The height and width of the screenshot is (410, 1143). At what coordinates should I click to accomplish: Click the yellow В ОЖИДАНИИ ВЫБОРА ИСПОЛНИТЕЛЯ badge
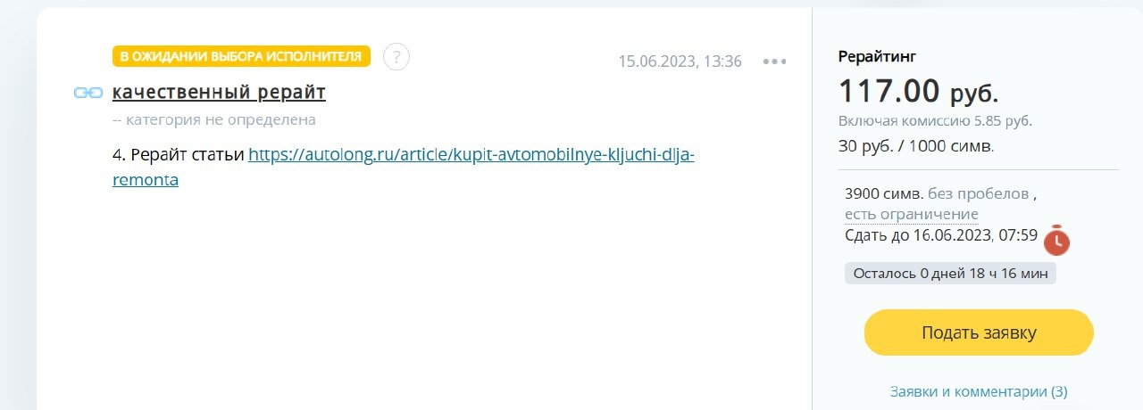tap(241, 56)
